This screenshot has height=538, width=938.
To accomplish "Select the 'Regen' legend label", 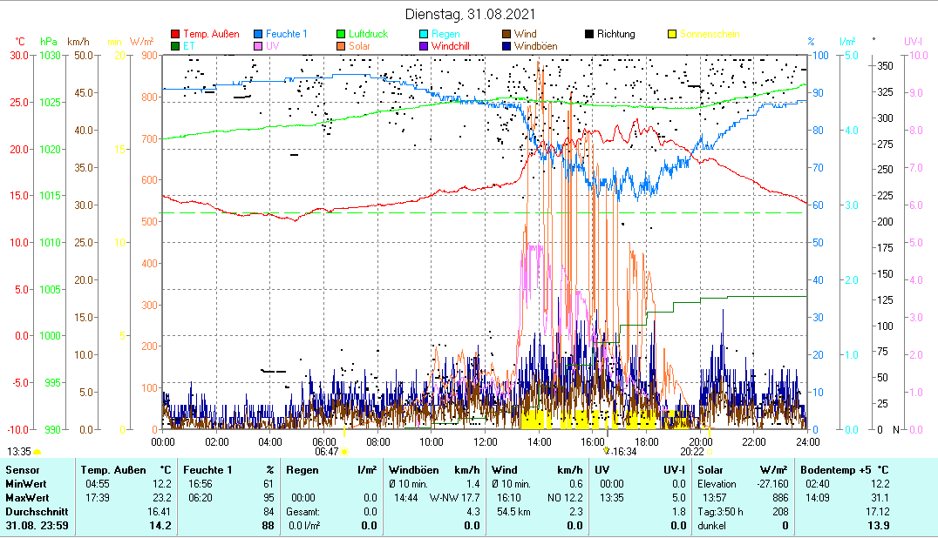I will click(445, 34).
